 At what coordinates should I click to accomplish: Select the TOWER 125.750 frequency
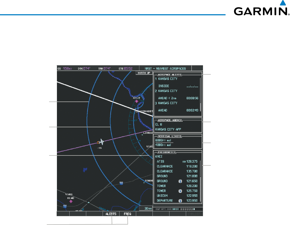(x=177, y=191)
